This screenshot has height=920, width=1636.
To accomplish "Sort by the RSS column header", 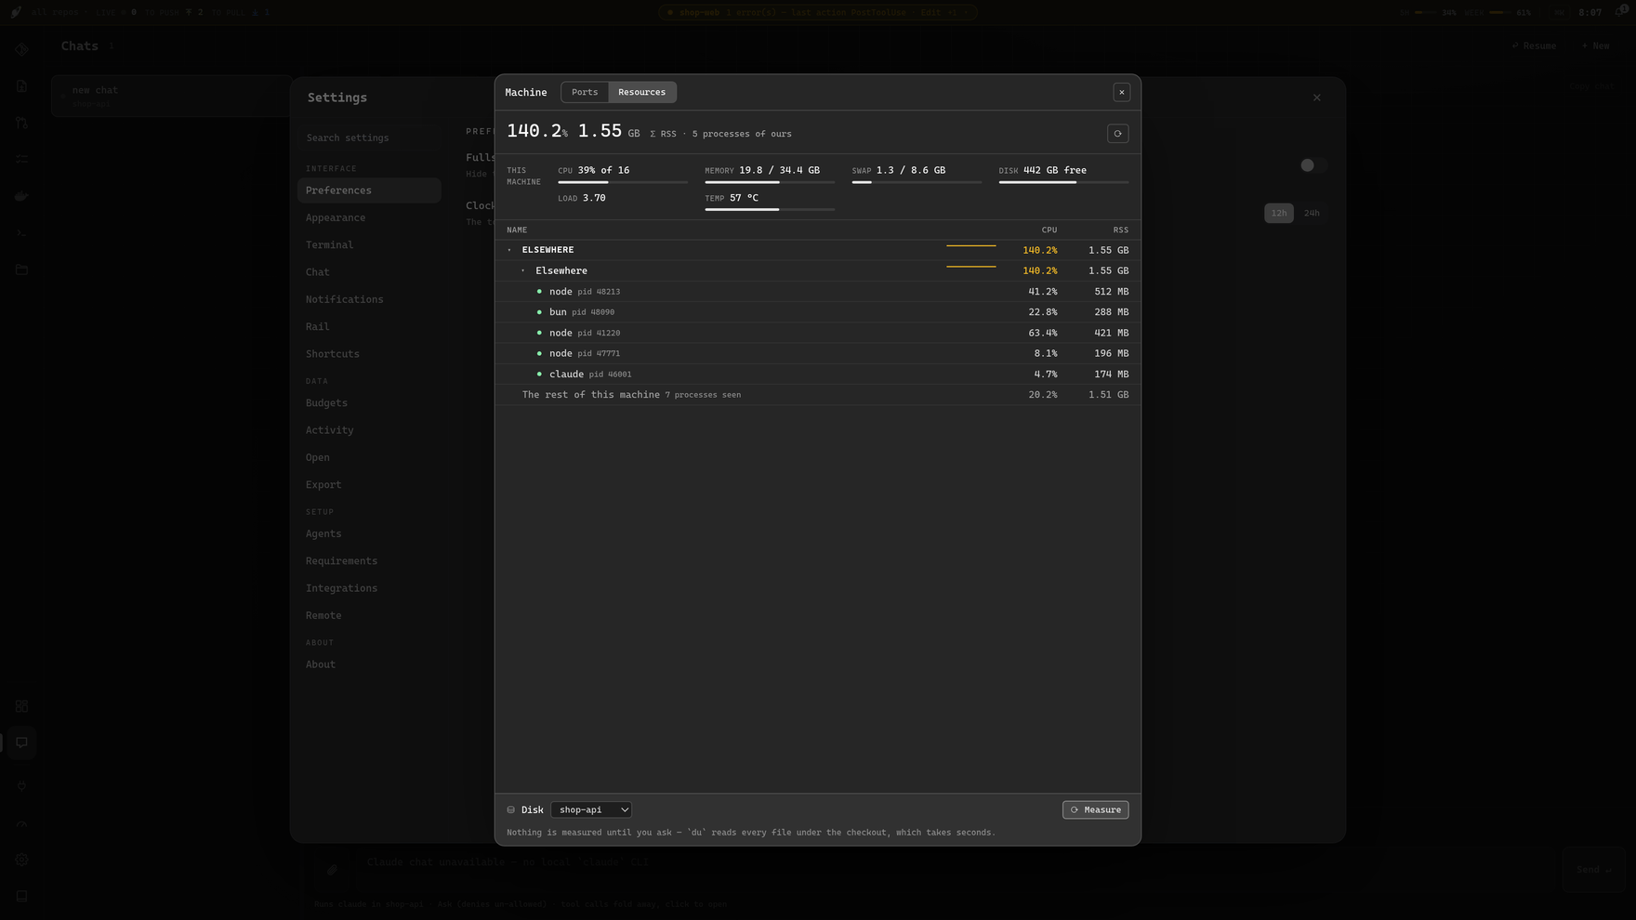I will pyautogui.click(x=1120, y=230).
